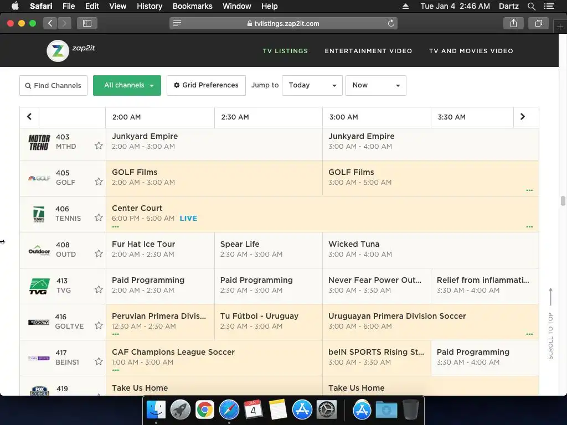Click the page vertical scrollbar thumb

(x=563, y=200)
